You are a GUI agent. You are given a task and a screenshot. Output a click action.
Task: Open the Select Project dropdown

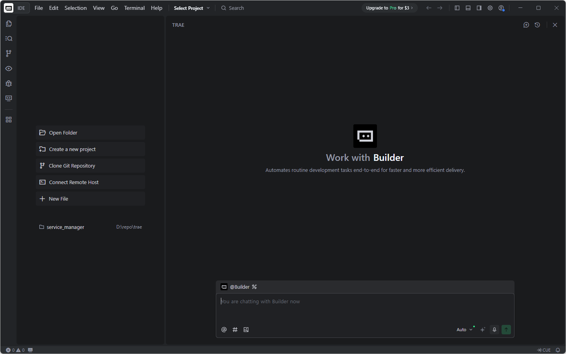[192, 8]
